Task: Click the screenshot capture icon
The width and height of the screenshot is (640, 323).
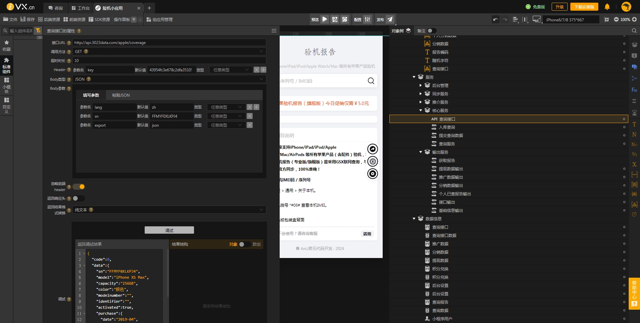Action: coord(607,20)
